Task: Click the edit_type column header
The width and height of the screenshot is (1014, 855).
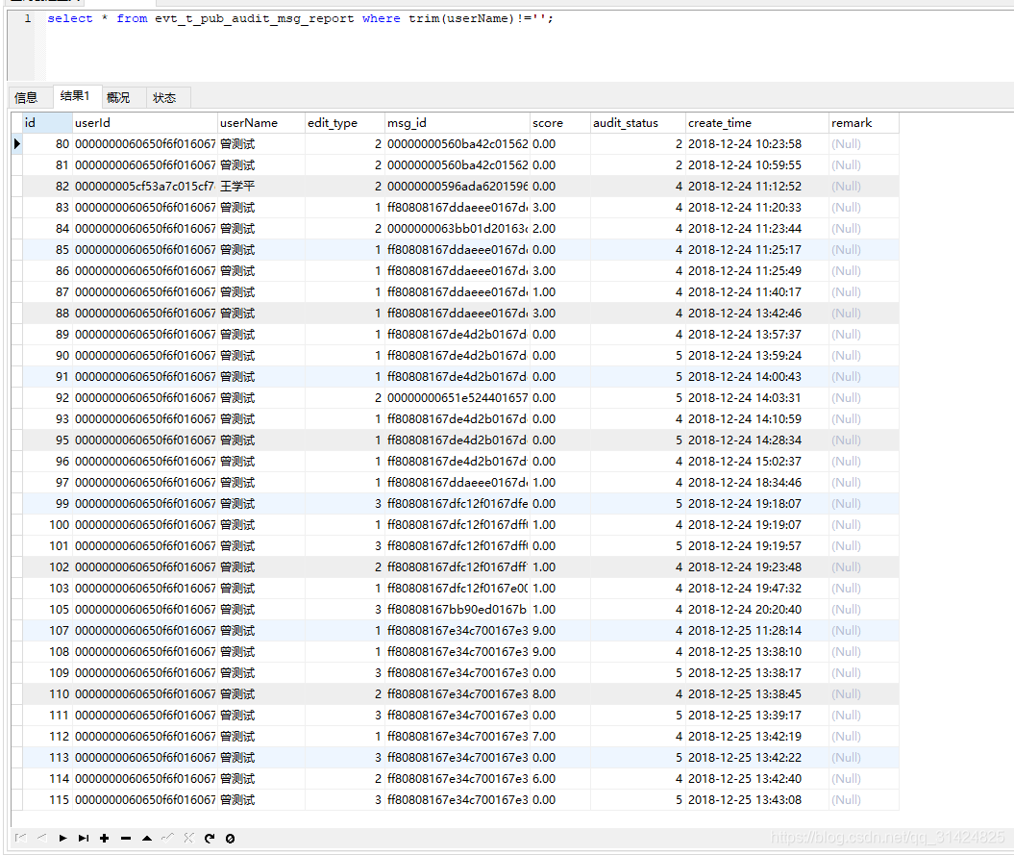Action: point(345,123)
